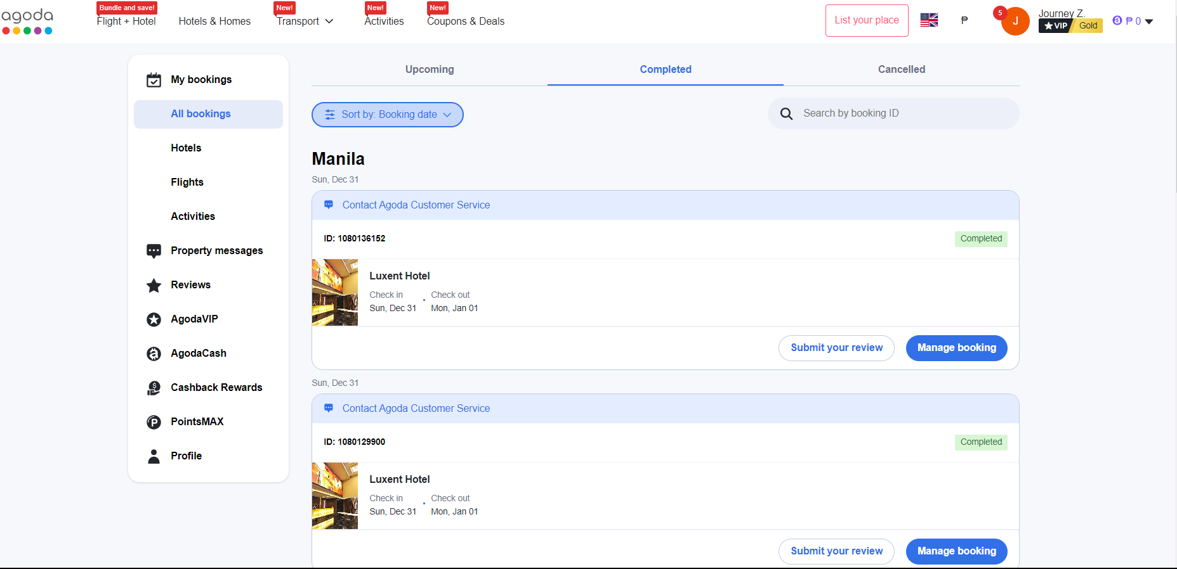Click the PointsMAX P icon
Viewport: 1177px width, 569px height.
tap(154, 422)
